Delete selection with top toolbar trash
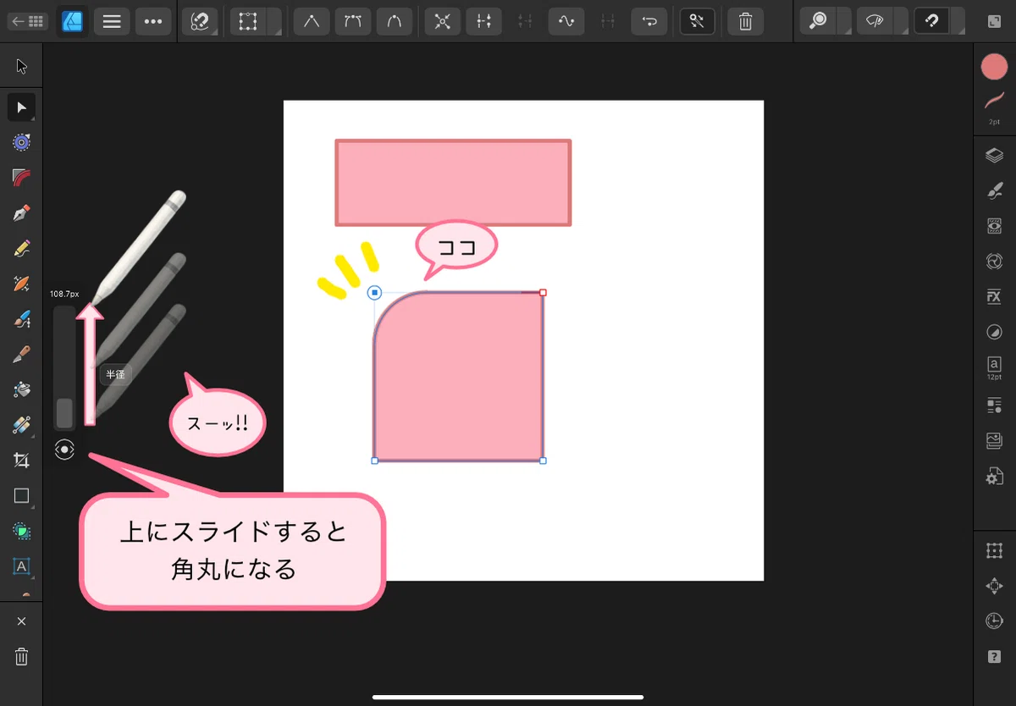 pyautogui.click(x=745, y=22)
